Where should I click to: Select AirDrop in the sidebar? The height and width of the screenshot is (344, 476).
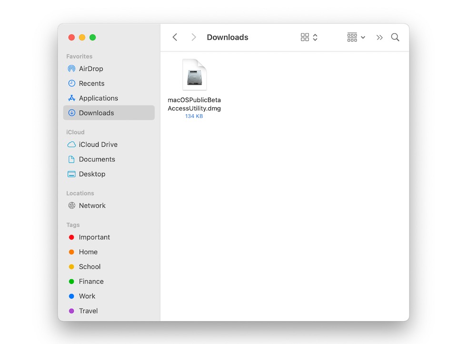tap(90, 69)
